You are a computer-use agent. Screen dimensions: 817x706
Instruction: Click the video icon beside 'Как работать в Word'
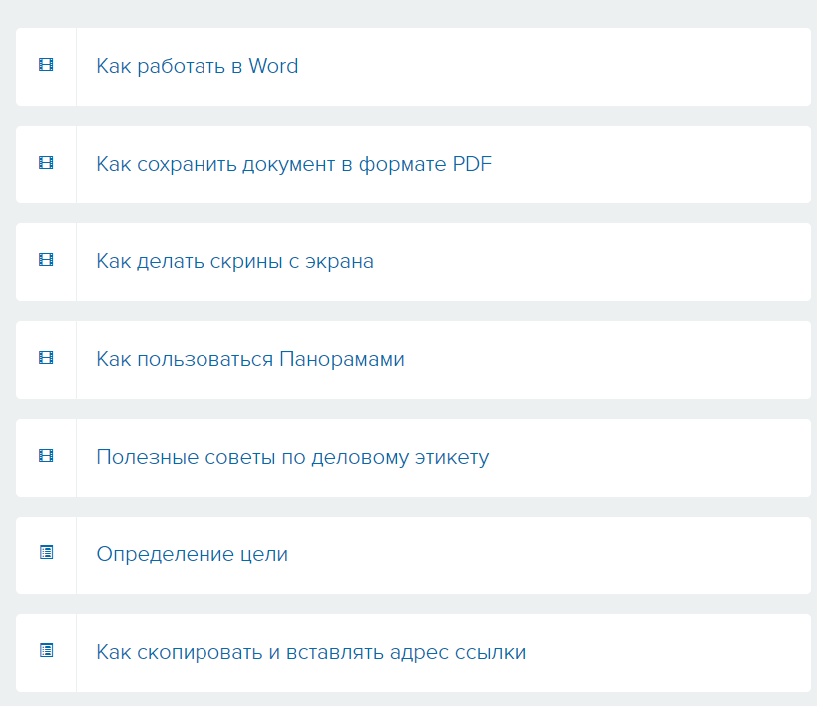(44, 67)
